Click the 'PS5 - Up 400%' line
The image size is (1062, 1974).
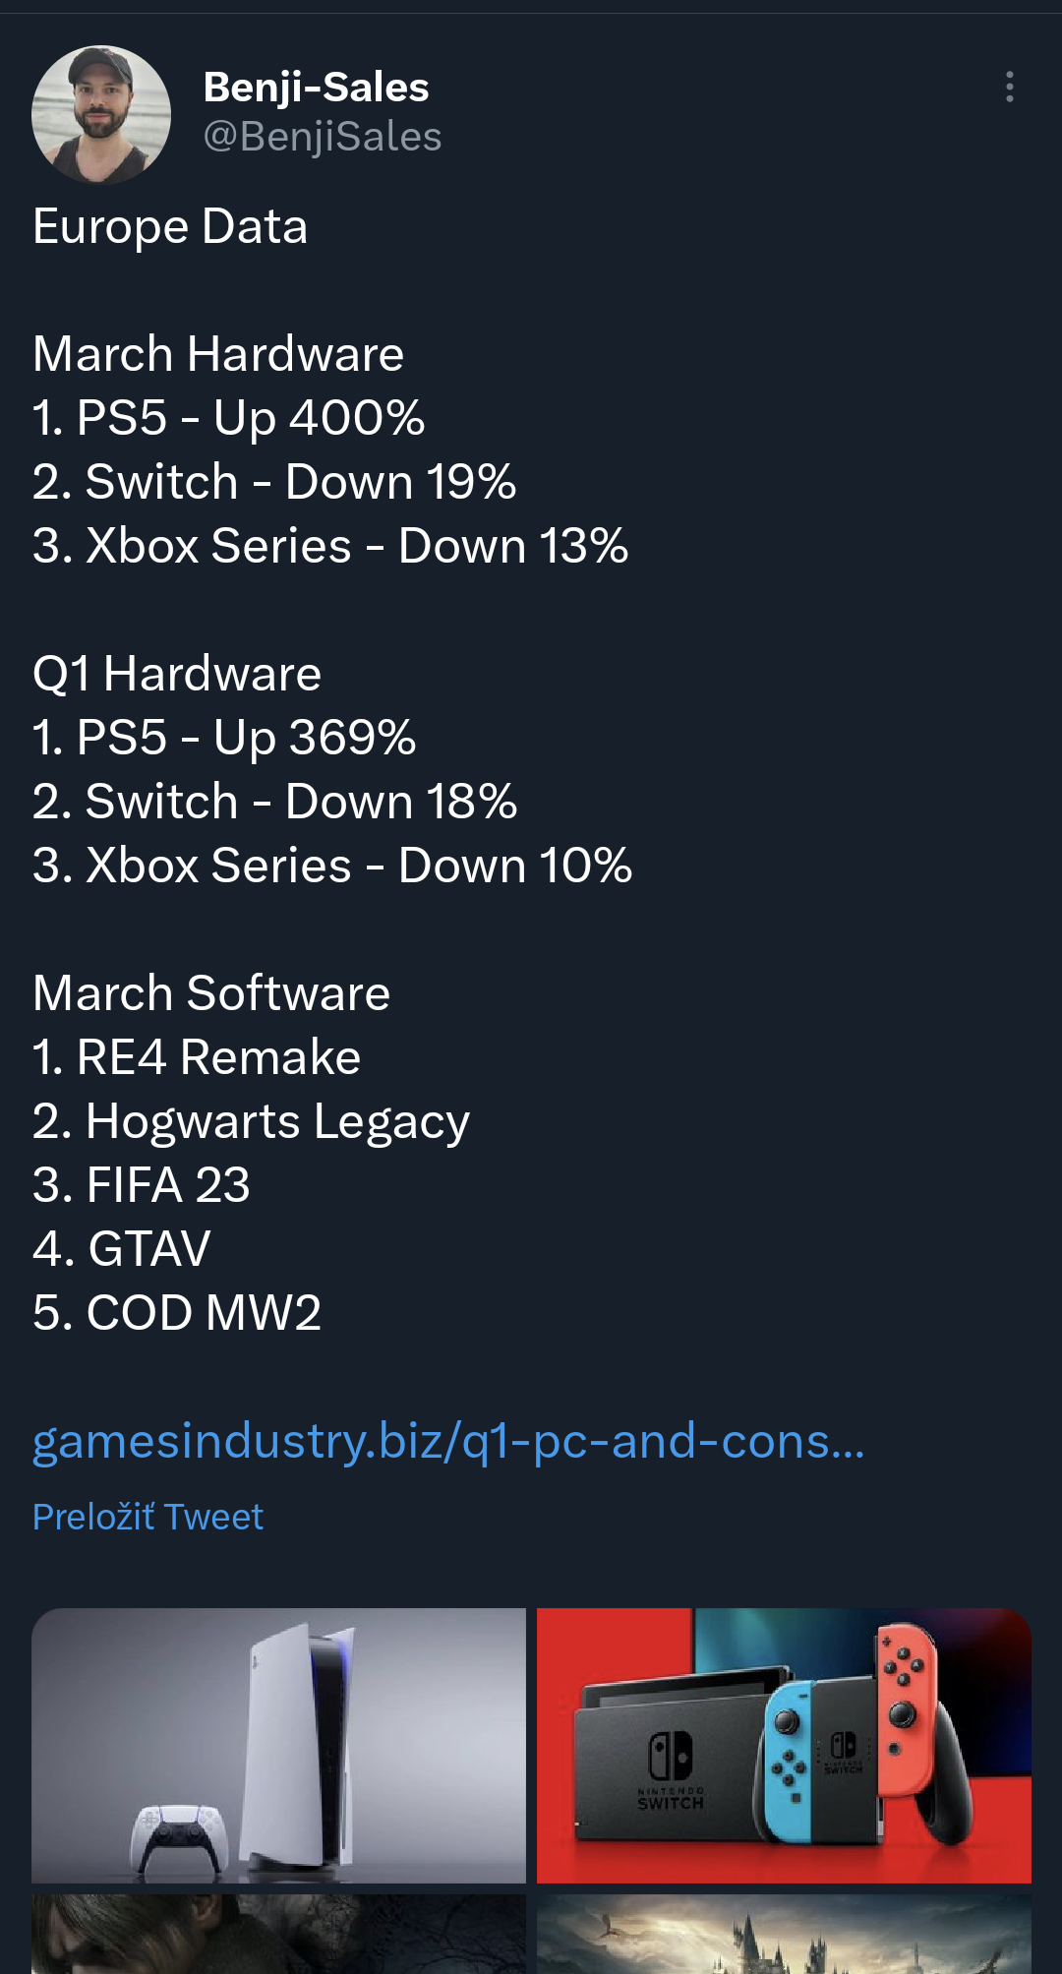click(228, 418)
